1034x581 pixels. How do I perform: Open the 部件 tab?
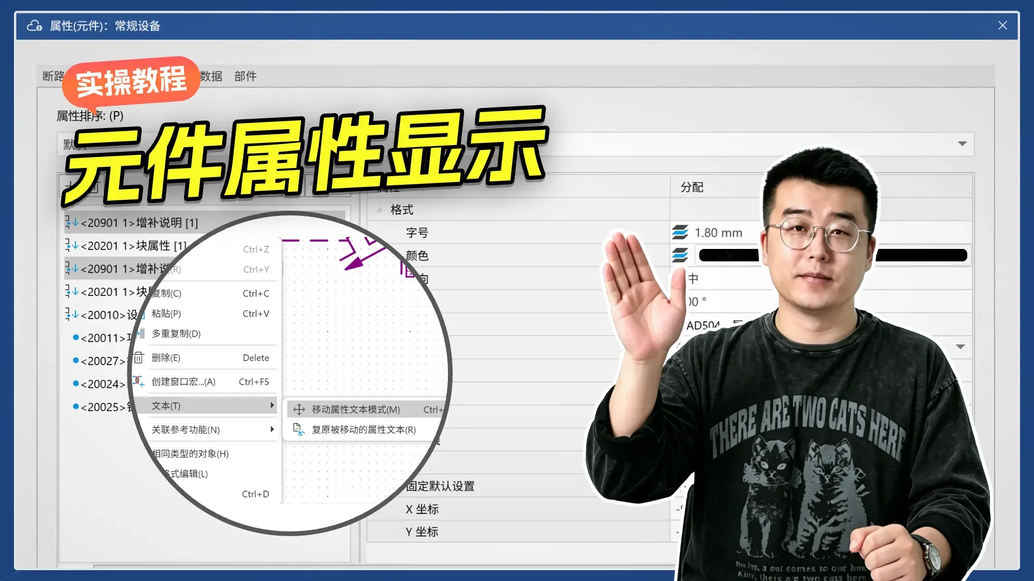click(245, 76)
